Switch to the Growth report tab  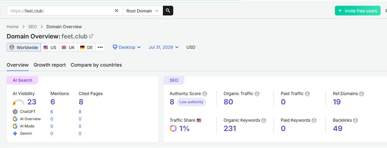click(x=49, y=65)
